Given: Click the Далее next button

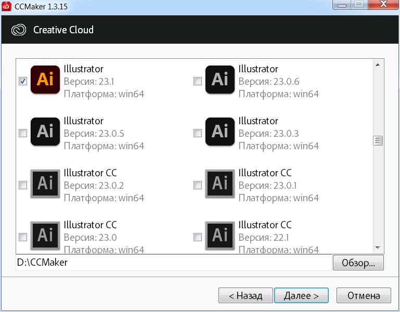Looking at the screenshot, I should [301, 295].
